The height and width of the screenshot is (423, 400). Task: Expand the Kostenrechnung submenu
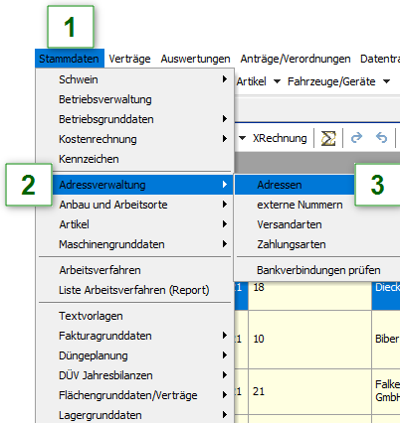coord(135,139)
